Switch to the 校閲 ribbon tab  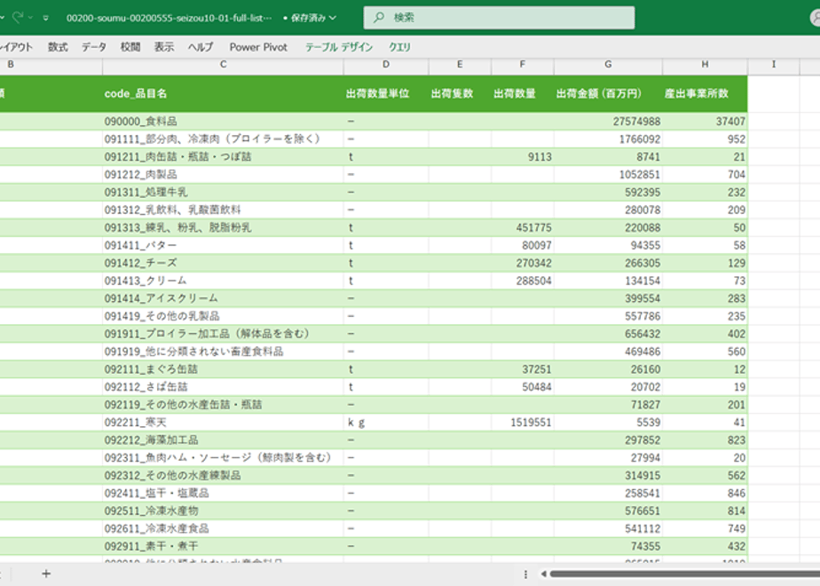tap(130, 47)
